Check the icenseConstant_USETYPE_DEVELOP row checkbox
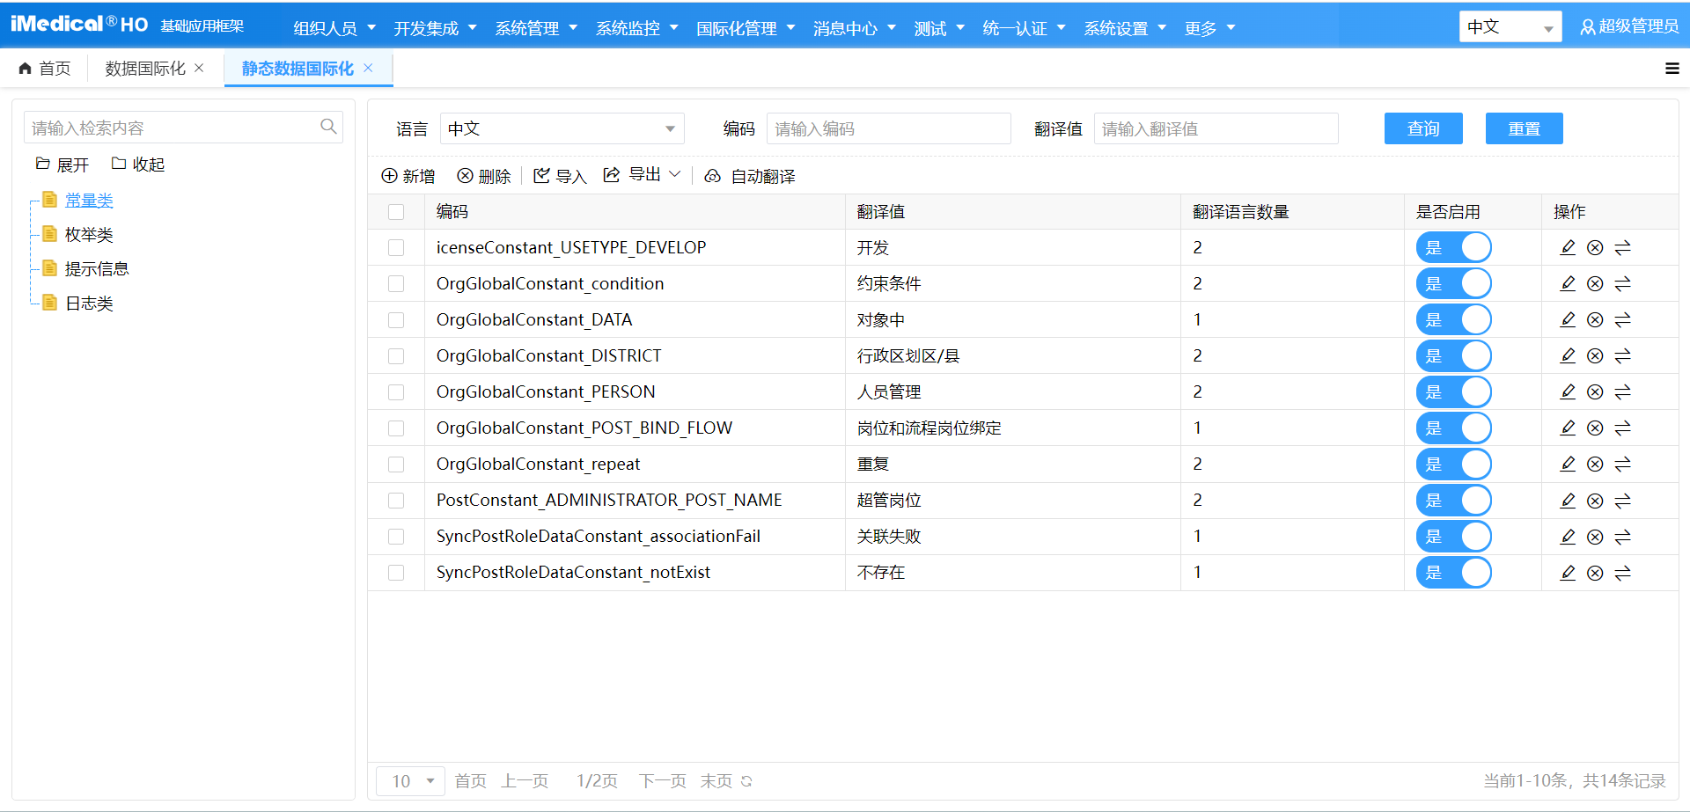The height and width of the screenshot is (812, 1690). (x=396, y=248)
